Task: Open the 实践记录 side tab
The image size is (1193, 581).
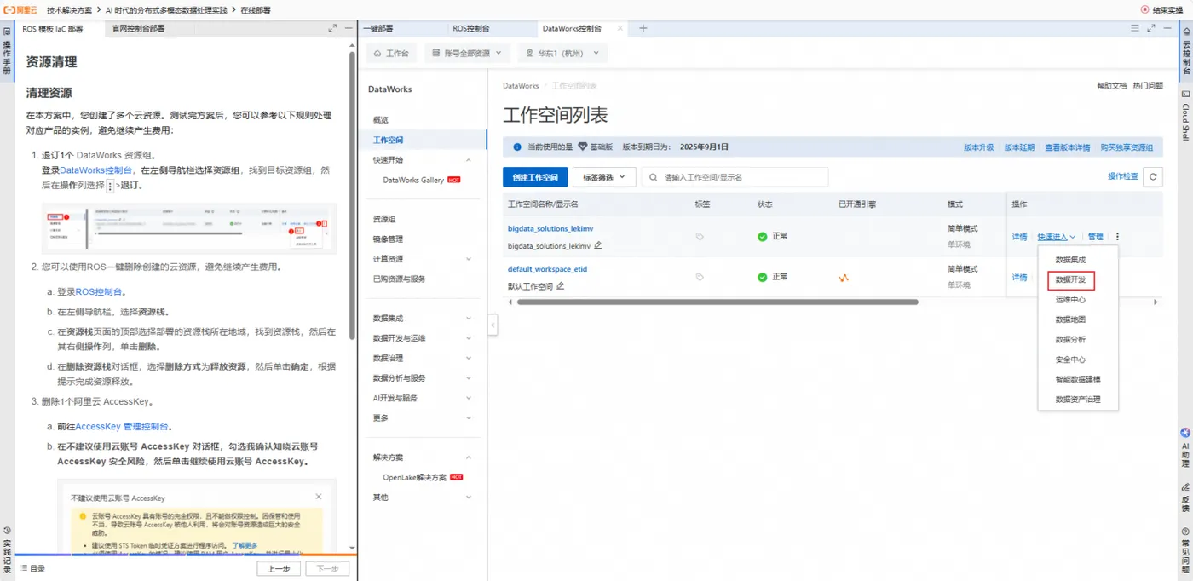Action: click(7, 549)
